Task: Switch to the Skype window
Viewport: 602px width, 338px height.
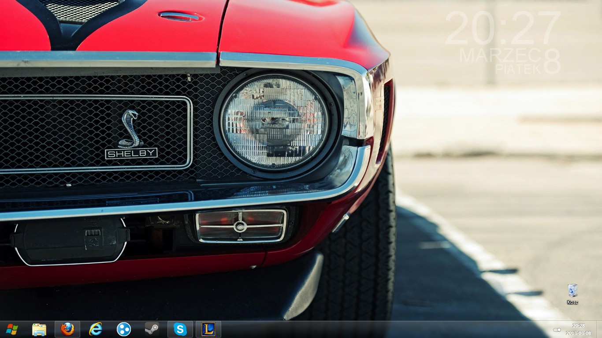Action: point(180,329)
